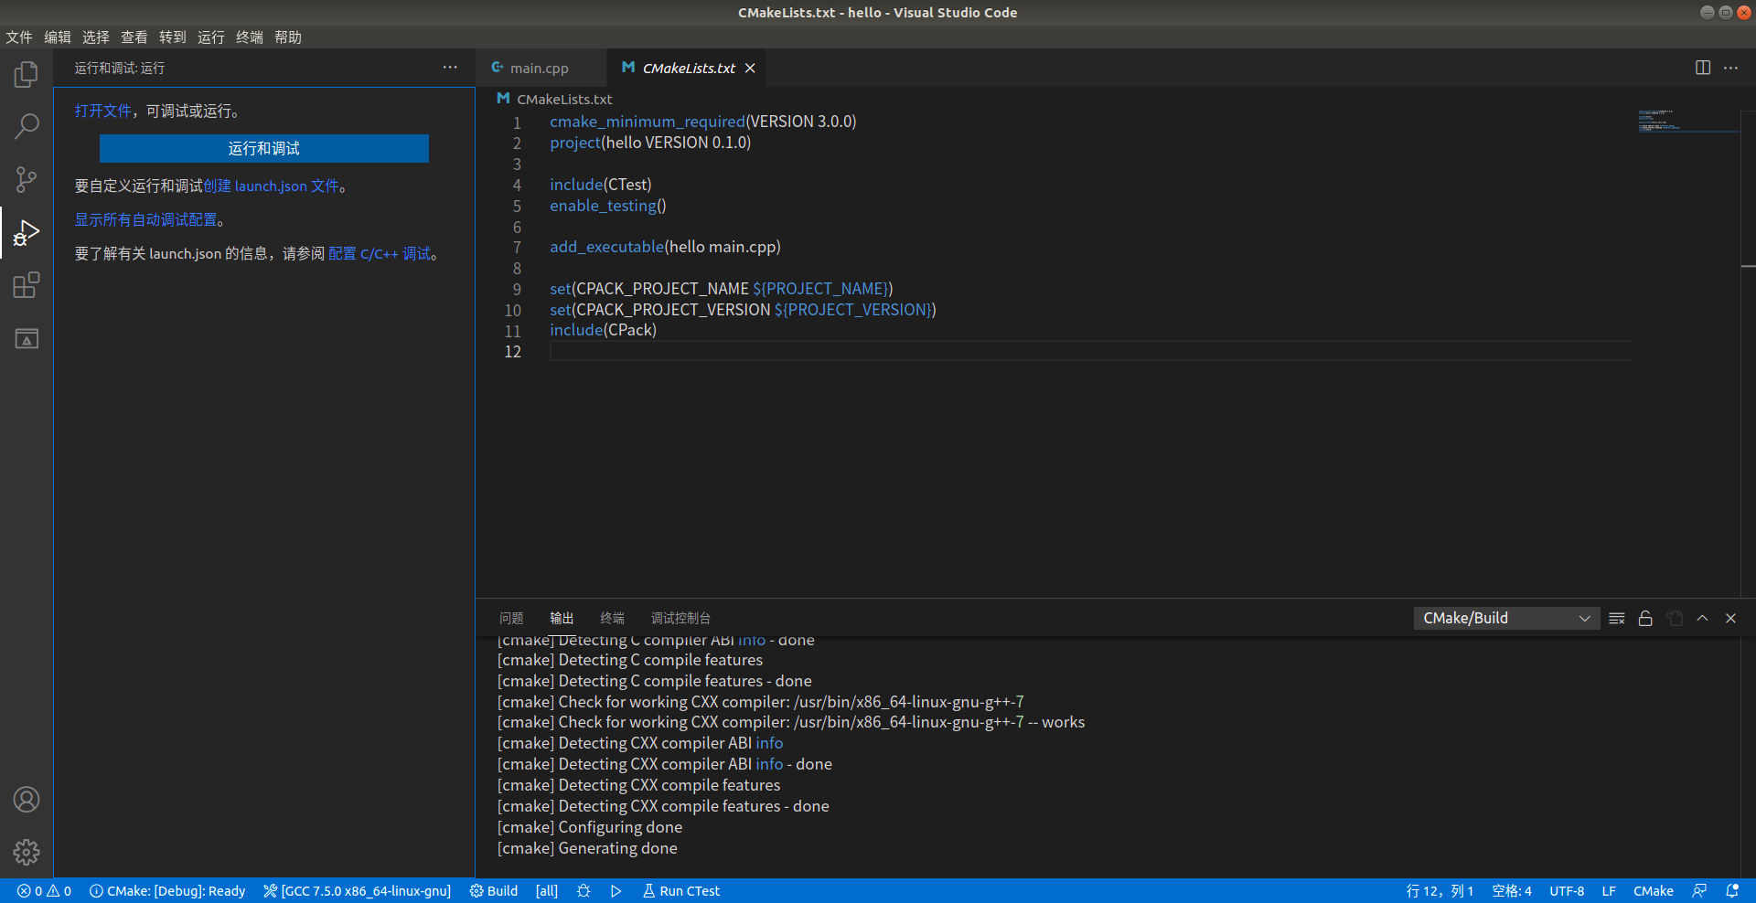Open the feedback icon in status bar
This screenshot has height=903, width=1756.
[1699, 891]
